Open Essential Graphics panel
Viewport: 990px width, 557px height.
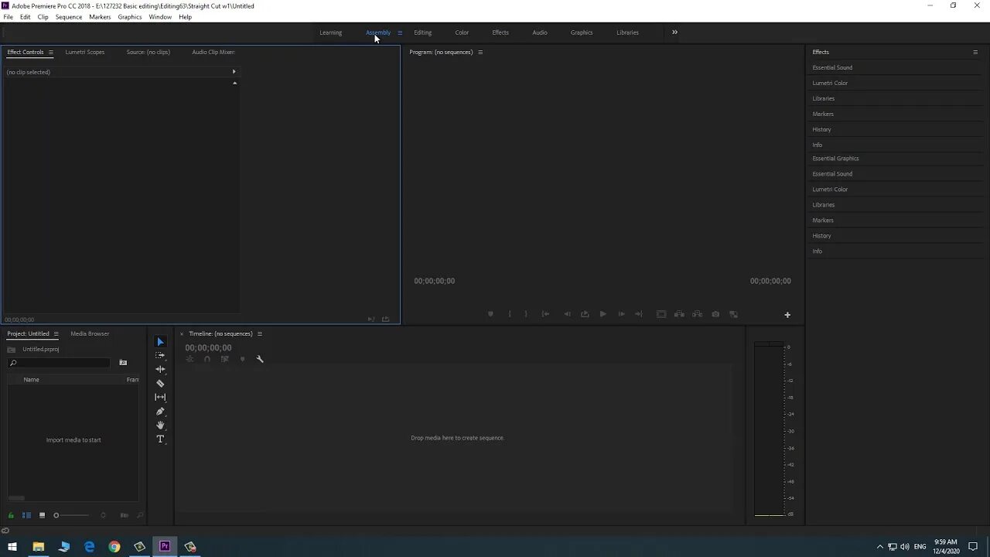tap(835, 159)
